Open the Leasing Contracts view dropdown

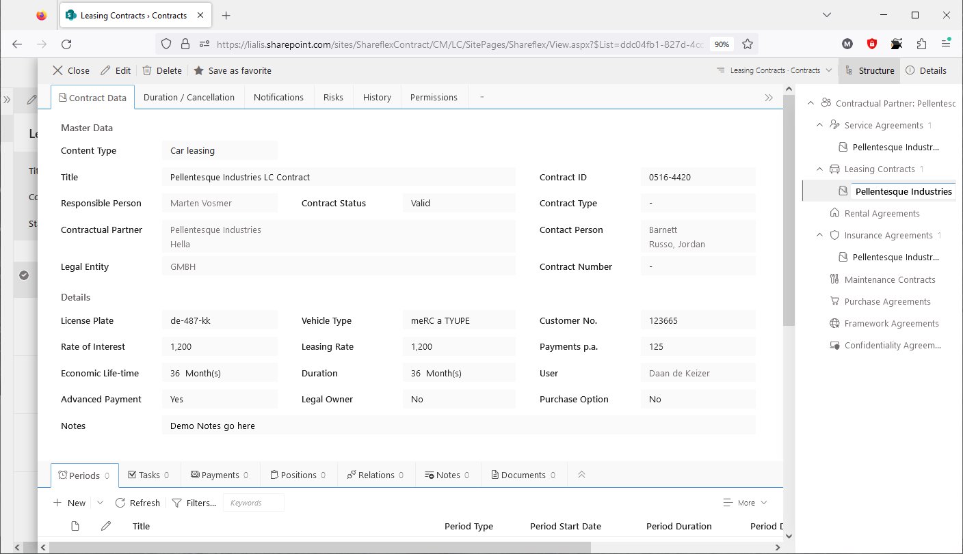(x=774, y=70)
